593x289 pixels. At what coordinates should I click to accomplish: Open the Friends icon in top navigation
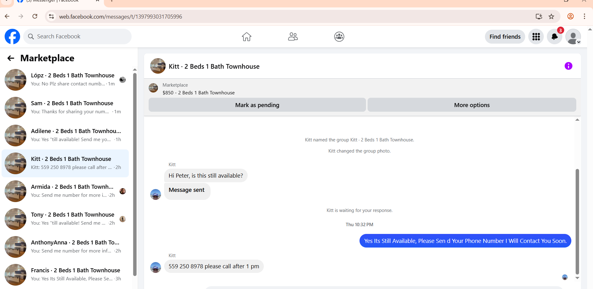(293, 37)
